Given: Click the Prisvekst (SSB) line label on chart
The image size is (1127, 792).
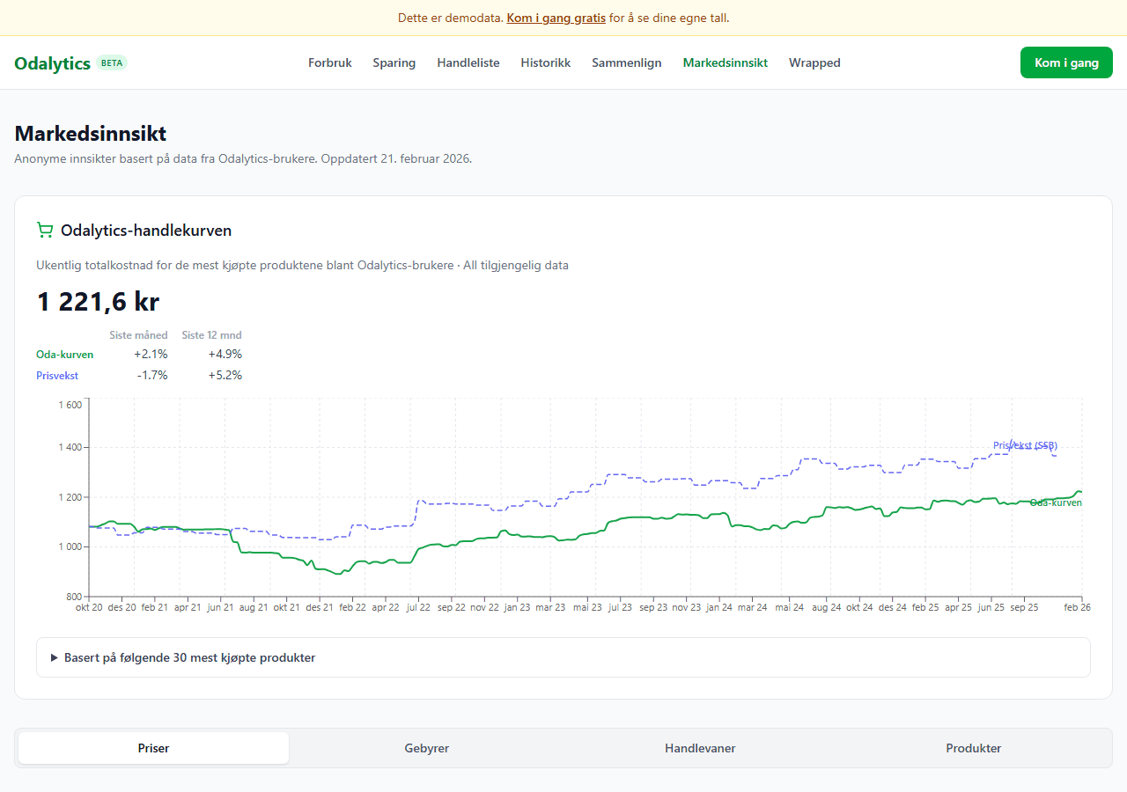Looking at the screenshot, I should [x=1025, y=445].
